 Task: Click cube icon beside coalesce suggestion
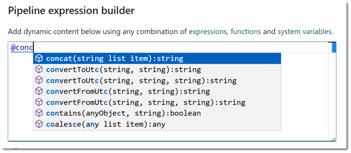[x=39, y=124]
